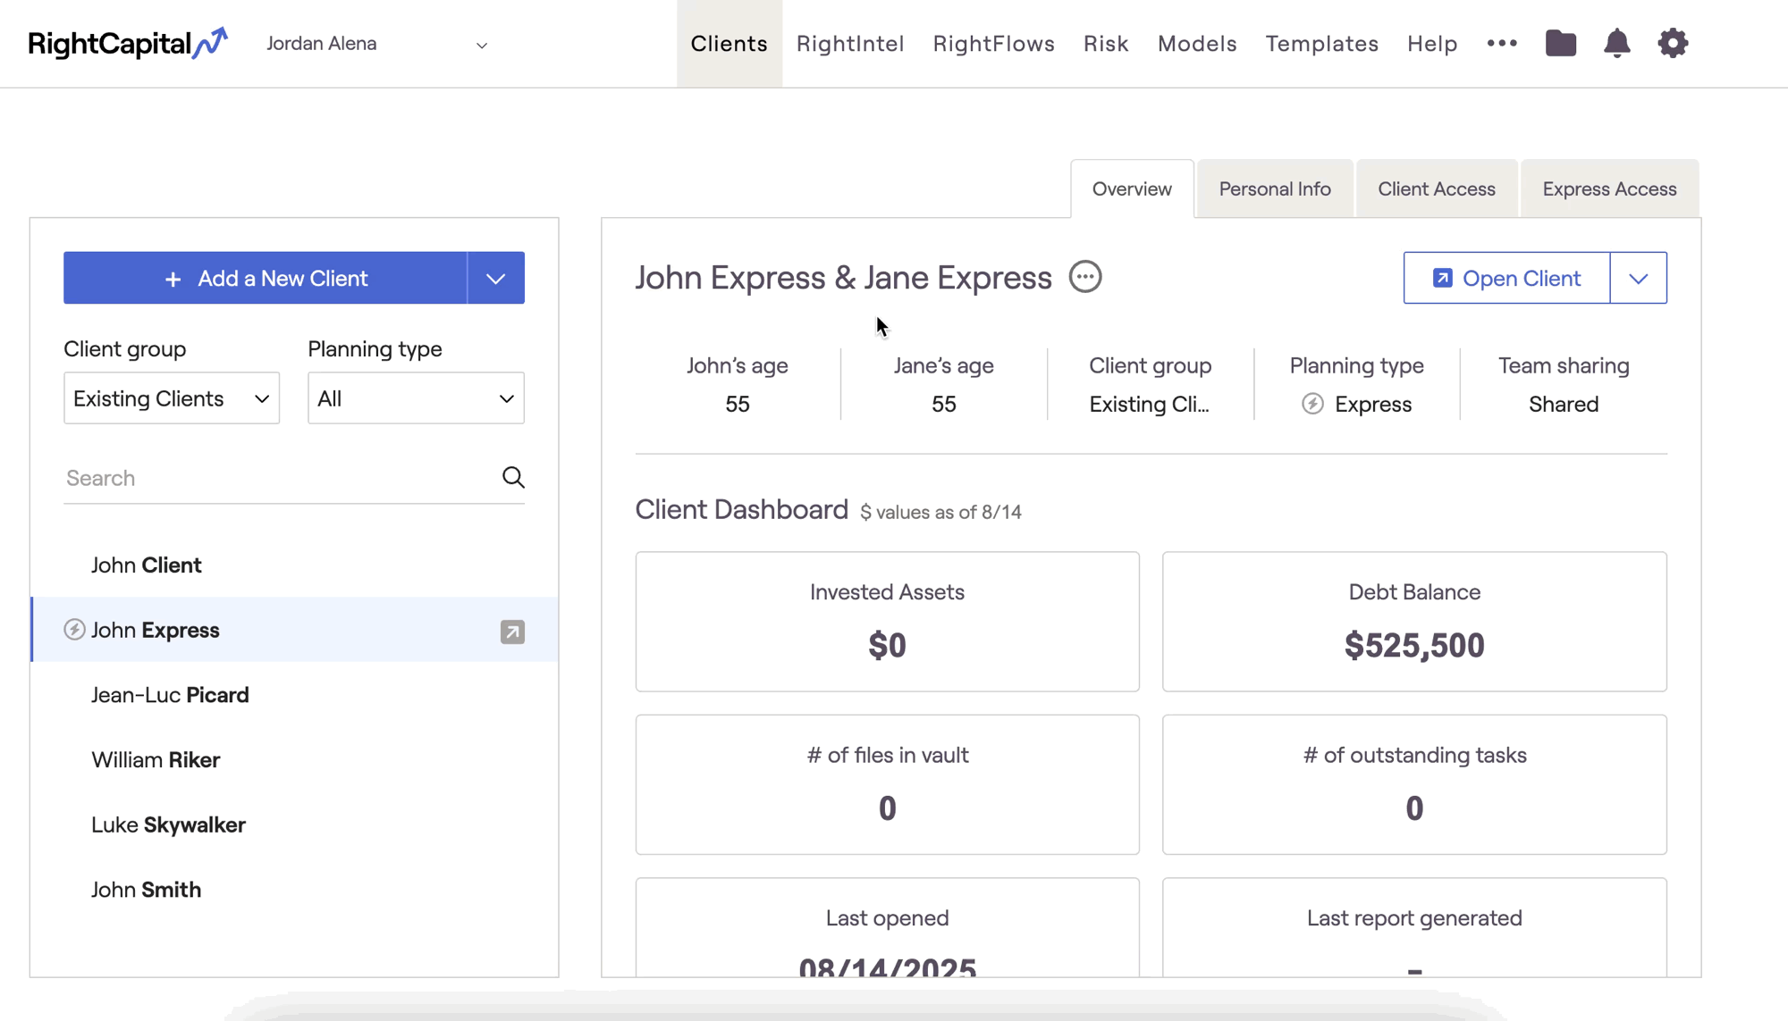Viewport: 1788px width, 1021px height.
Task: Expand the Jordan Alena advisor dropdown
Action: tap(481, 45)
